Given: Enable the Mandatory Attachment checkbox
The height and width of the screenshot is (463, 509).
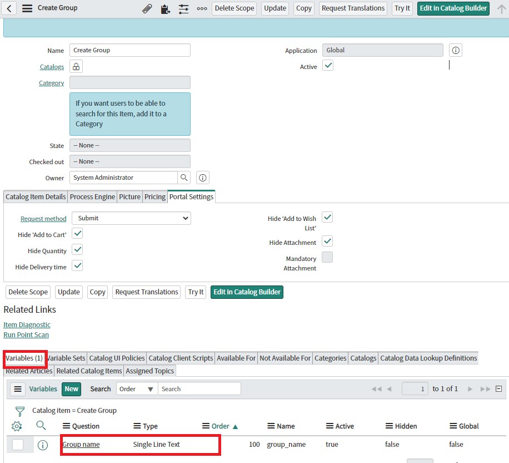Looking at the screenshot, I should (x=328, y=257).
